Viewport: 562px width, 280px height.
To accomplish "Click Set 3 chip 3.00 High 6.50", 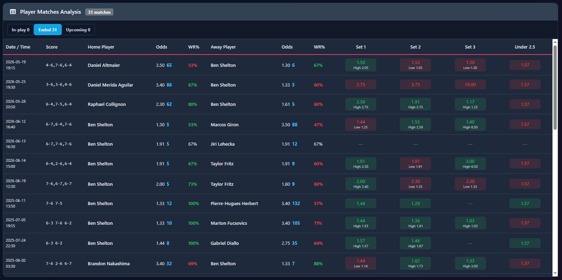I will click(x=470, y=164).
